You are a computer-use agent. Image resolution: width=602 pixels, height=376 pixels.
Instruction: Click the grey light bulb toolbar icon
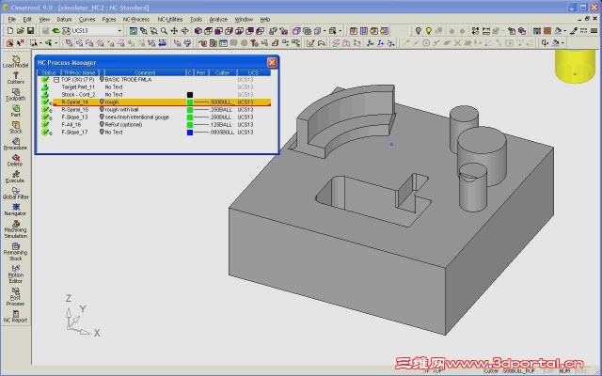click(418, 31)
